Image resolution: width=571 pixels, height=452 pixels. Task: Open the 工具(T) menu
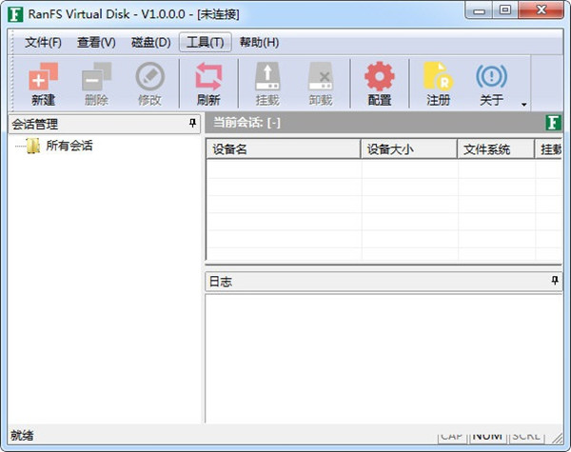pos(205,43)
